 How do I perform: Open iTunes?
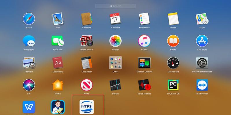click(x=144, y=41)
